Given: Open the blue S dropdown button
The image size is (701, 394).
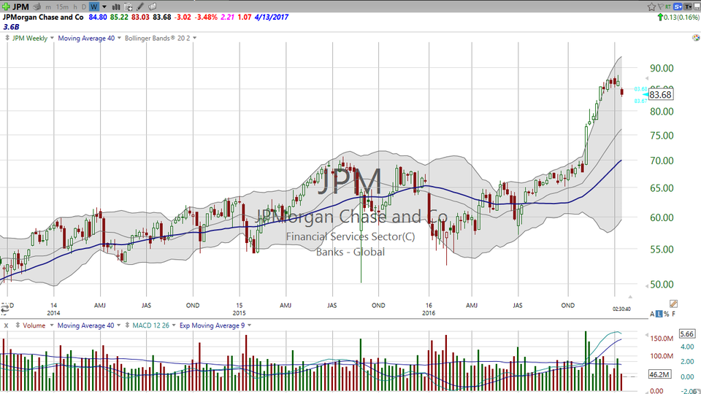Looking at the screenshot, I should [678, 7].
